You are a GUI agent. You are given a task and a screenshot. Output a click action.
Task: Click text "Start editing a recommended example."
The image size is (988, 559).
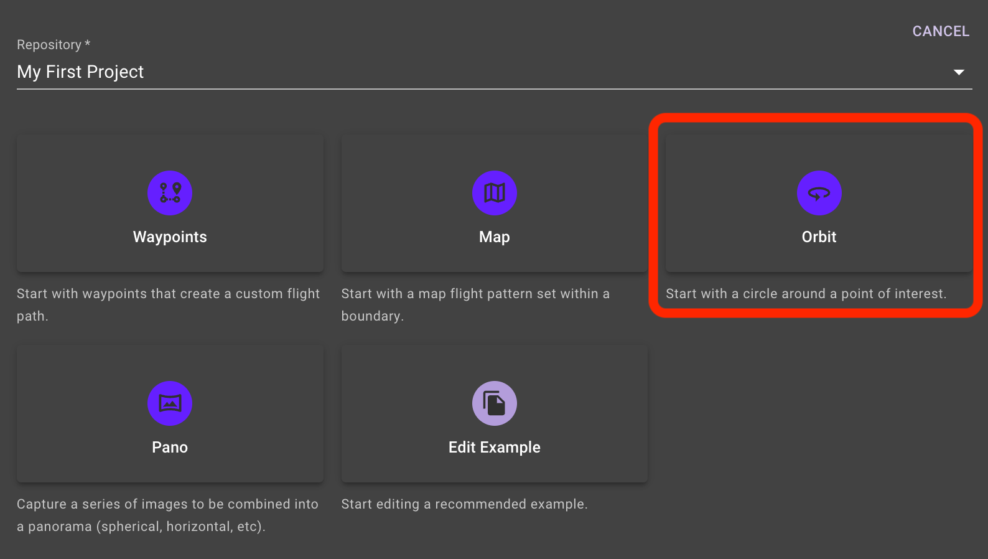pos(464,504)
